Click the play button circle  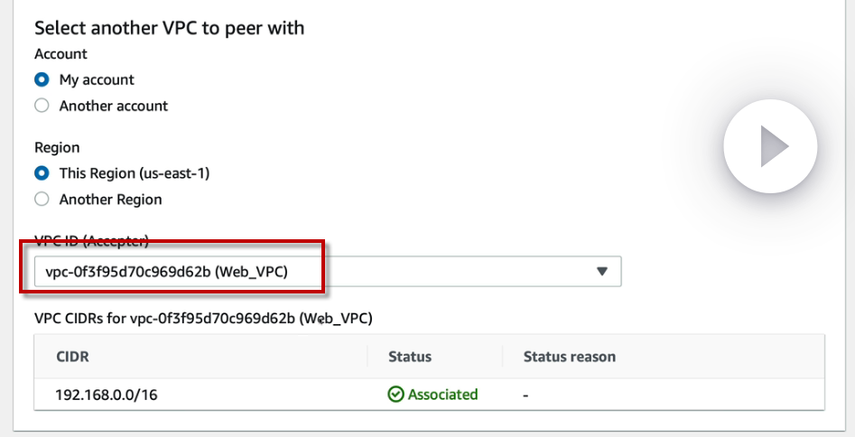770,146
